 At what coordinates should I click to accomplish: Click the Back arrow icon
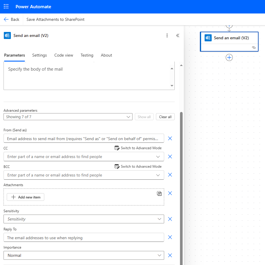[x=6, y=19]
